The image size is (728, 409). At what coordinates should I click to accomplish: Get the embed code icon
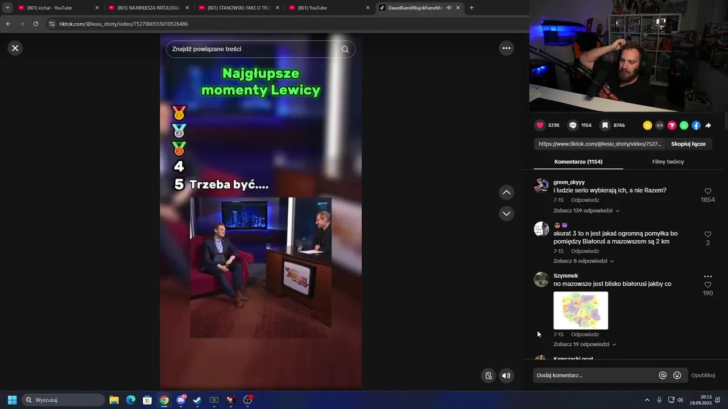click(660, 126)
